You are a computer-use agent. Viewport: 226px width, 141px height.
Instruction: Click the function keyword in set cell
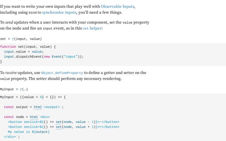[8, 47]
